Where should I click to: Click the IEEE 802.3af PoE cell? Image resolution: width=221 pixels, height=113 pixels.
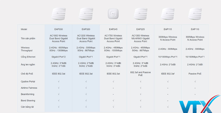click(168, 74)
